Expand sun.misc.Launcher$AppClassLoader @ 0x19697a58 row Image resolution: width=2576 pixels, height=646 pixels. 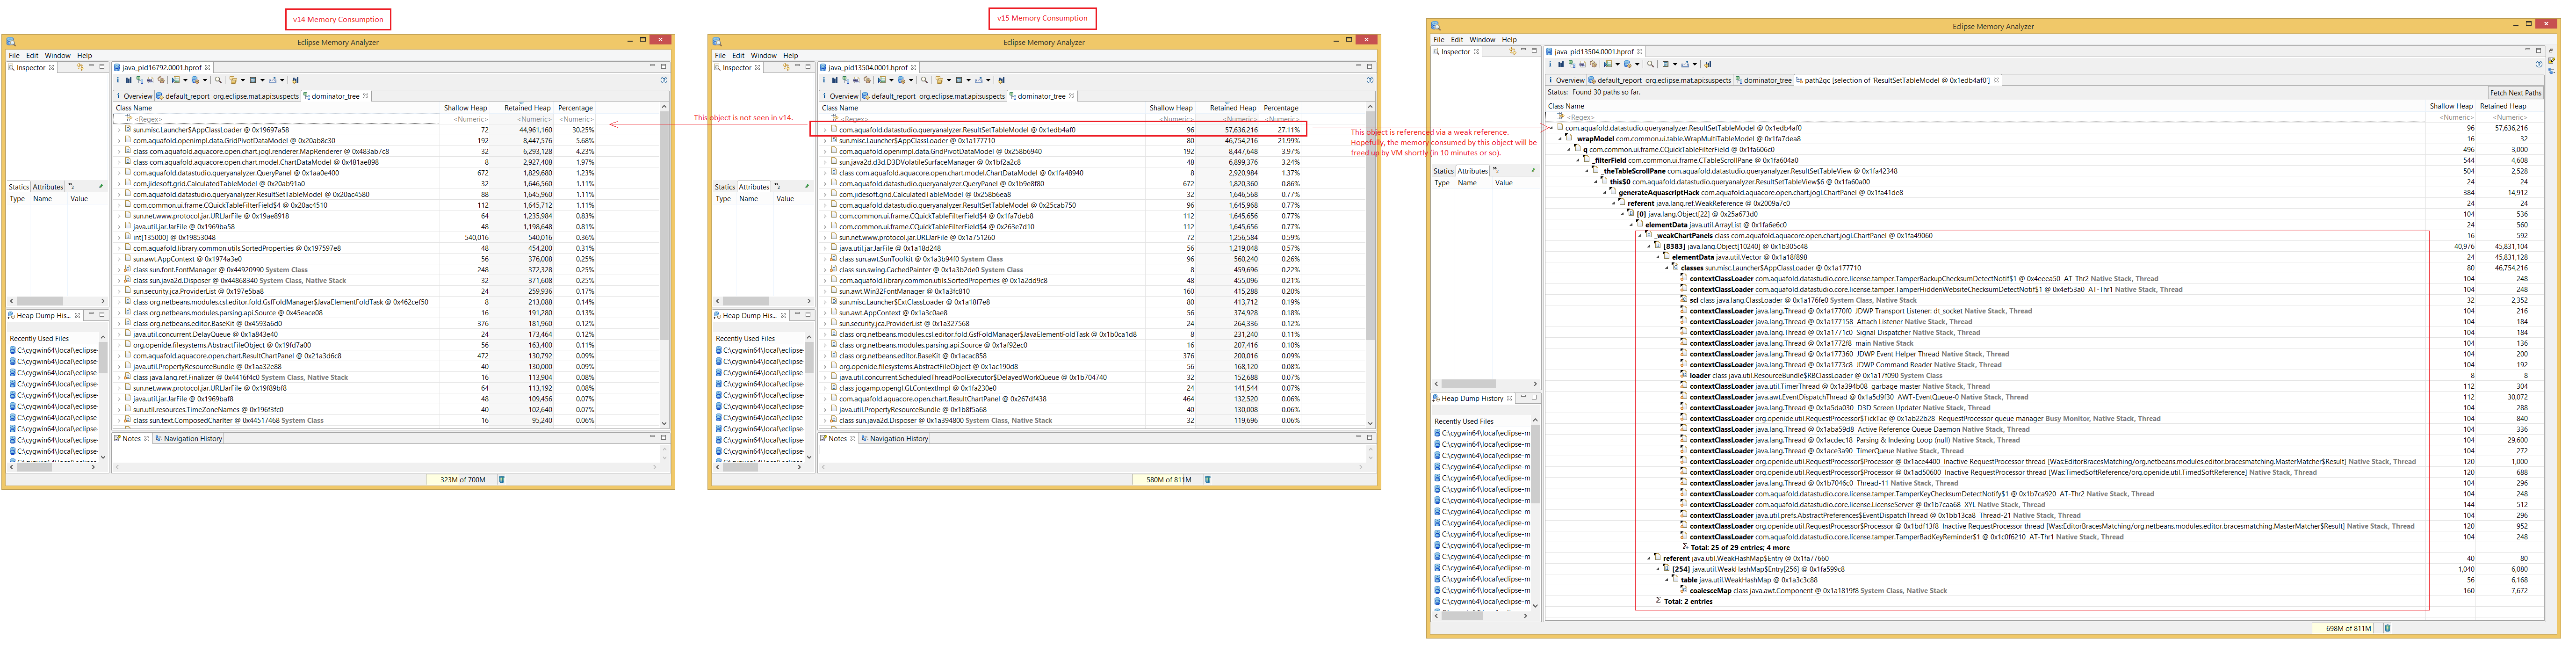[x=118, y=130]
